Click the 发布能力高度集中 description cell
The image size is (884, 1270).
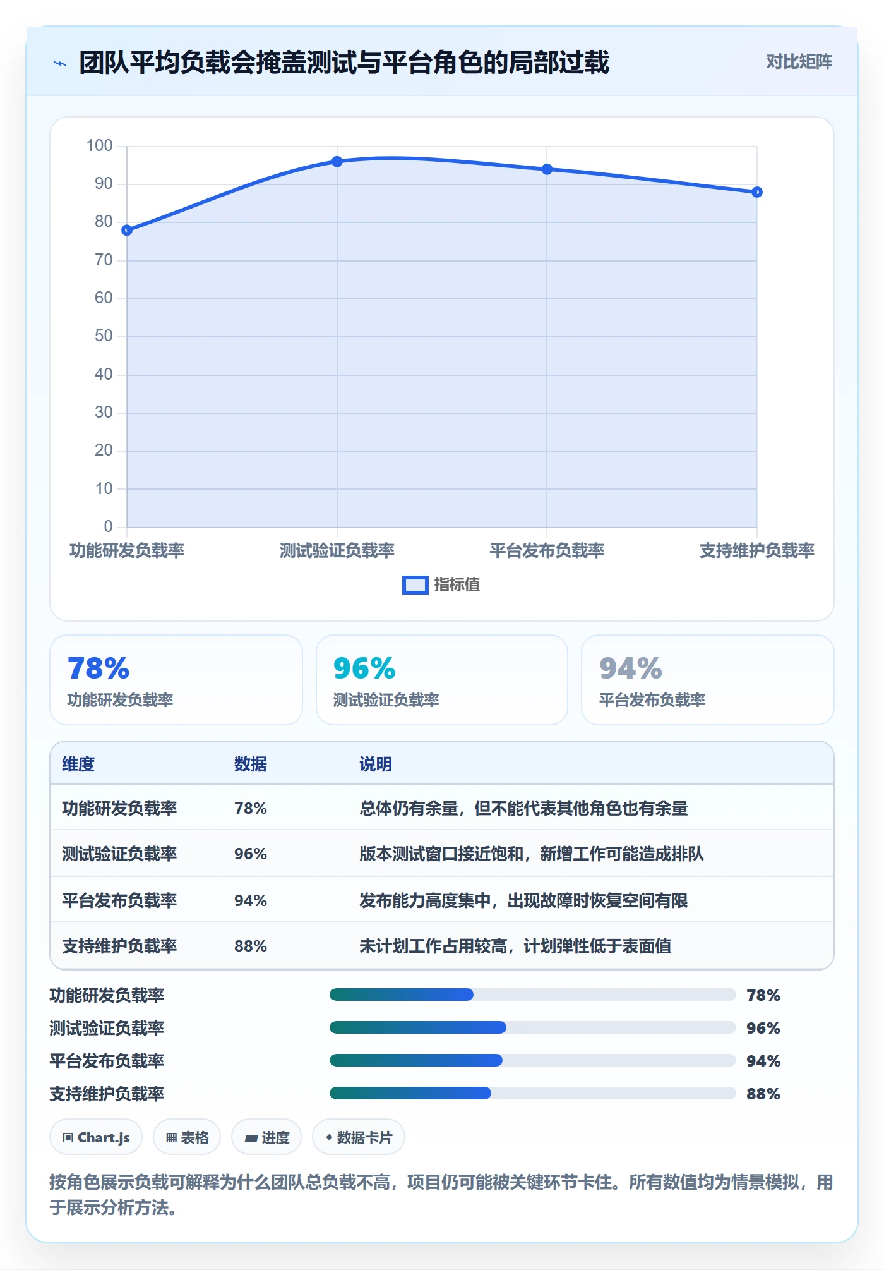point(523,900)
